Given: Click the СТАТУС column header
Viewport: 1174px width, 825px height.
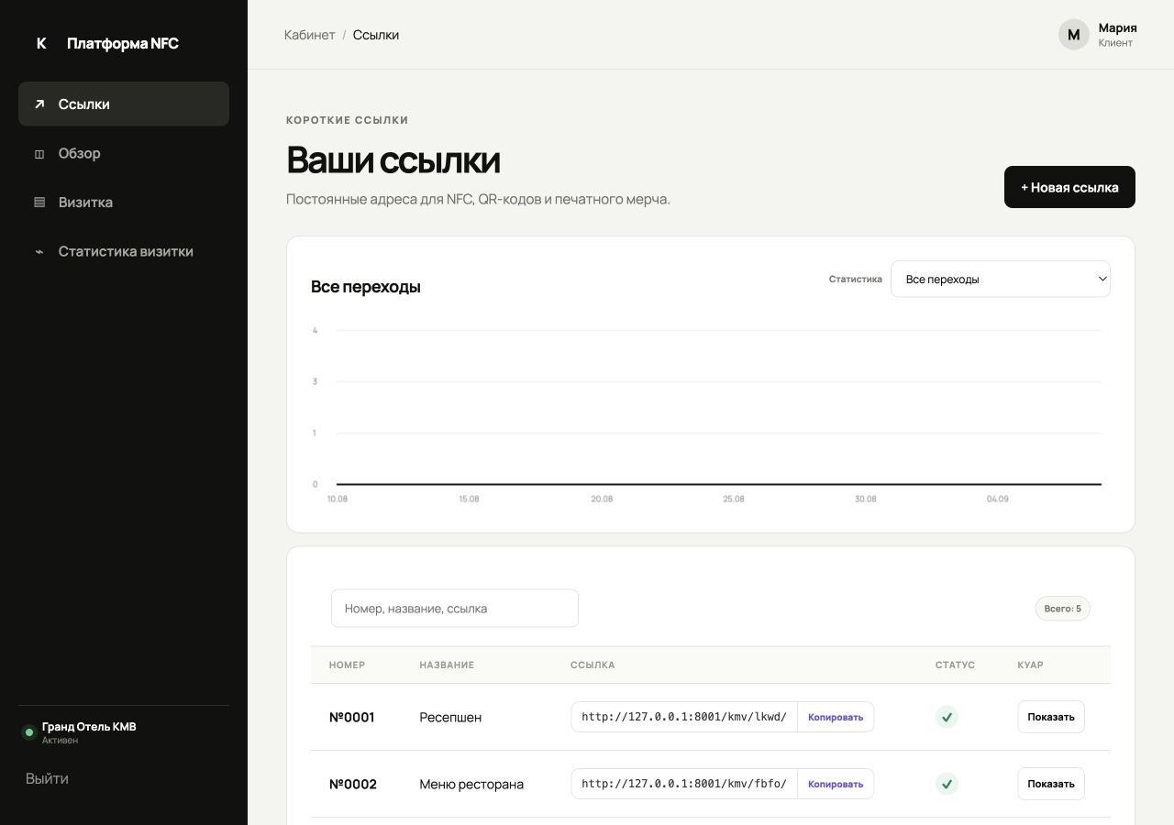Looking at the screenshot, I should [955, 665].
